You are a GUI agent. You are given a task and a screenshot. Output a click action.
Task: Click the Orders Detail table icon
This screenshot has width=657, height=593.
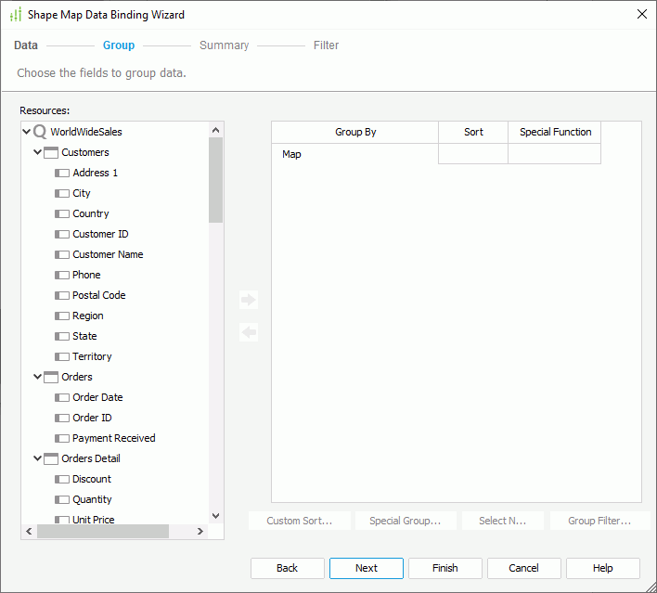[x=51, y=458]
